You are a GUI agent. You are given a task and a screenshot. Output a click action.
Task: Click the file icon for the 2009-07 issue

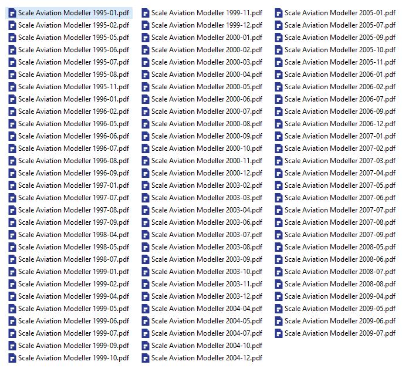pos(279,333)
